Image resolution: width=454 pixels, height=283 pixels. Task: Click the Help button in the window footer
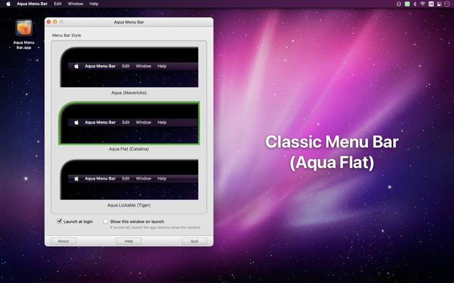(x=129, y=241)
